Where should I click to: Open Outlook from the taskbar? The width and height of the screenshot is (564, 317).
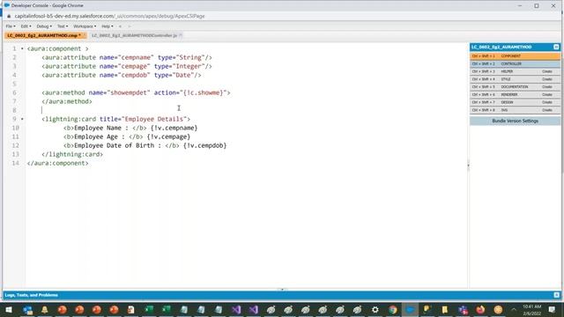27,310
